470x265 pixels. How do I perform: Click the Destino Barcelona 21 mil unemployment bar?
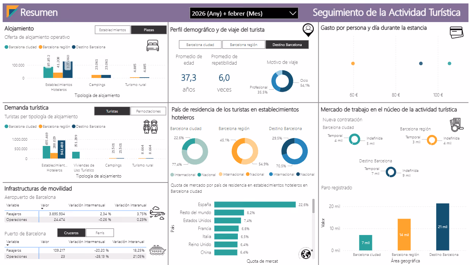click(443, 227)
